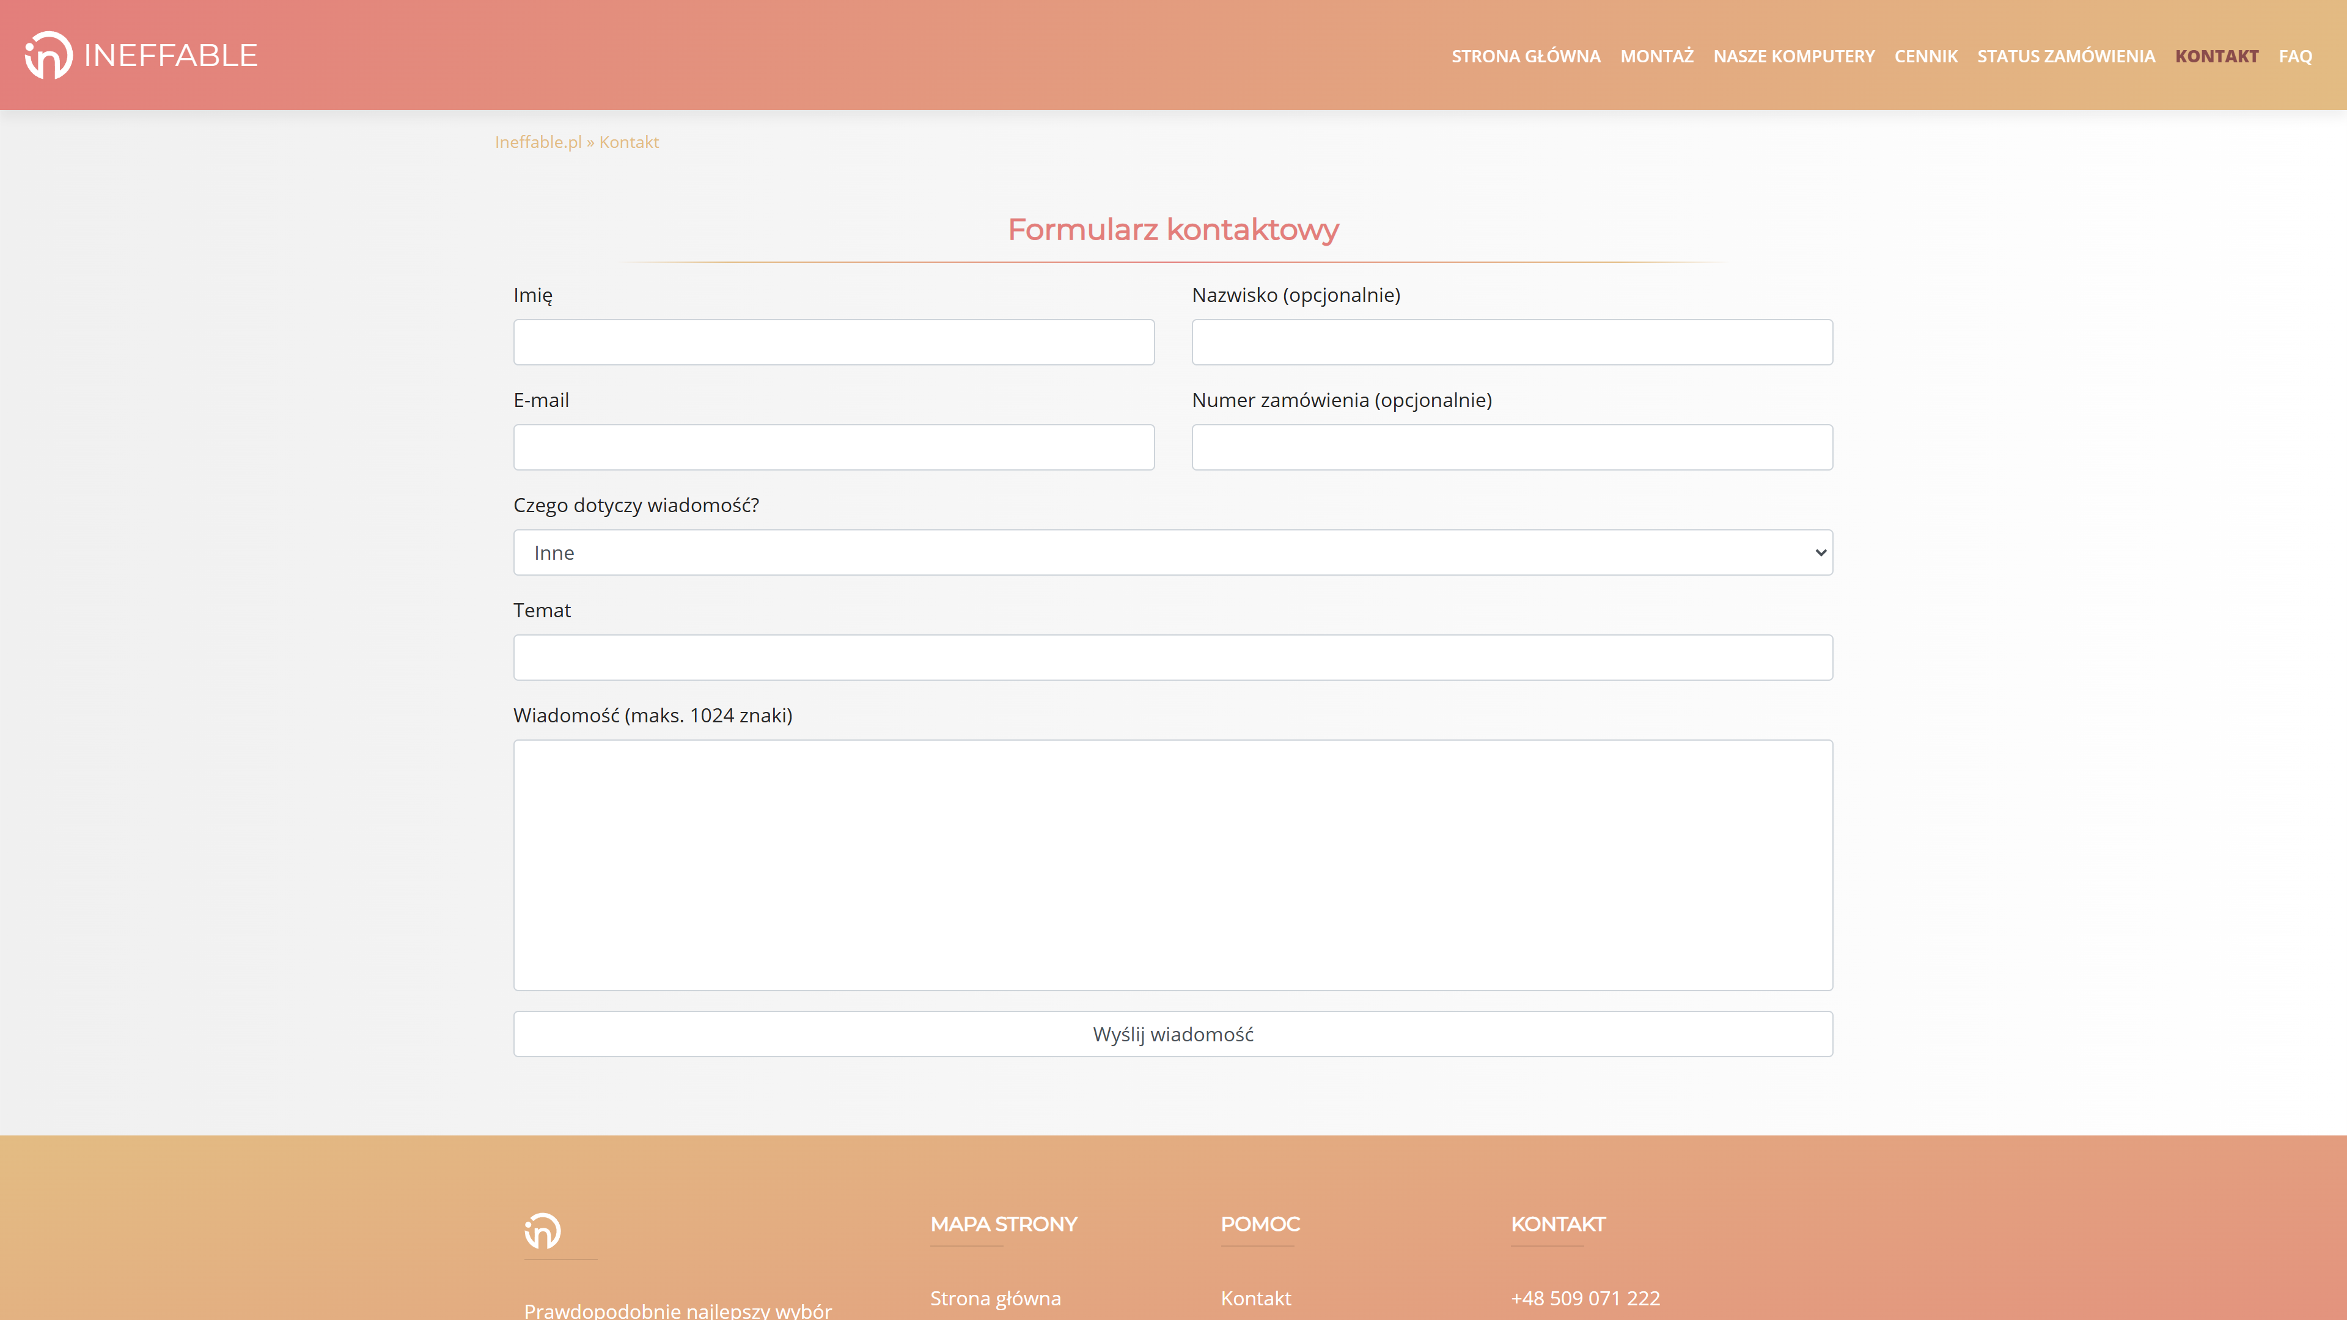
Task: Click the active KONTAKT nav item
Action: tap(2216, 56)
